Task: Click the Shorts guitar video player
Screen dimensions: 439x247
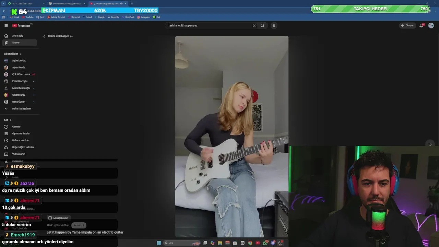Action: click(x=232, y=137)
